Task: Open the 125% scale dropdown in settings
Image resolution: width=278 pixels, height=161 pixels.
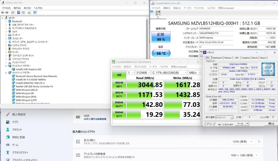Action: pos(242,142)
